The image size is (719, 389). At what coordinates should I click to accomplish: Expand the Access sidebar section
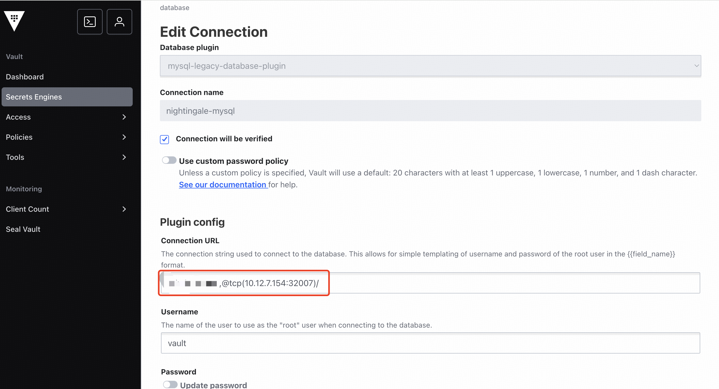pyautogui.click(x=19, y=117)
